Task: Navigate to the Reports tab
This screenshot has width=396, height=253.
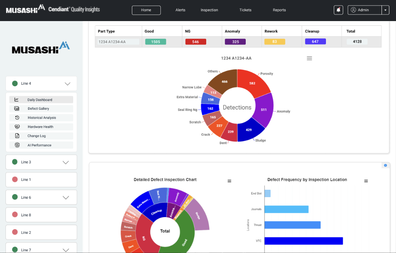Action: coord(279,10)
